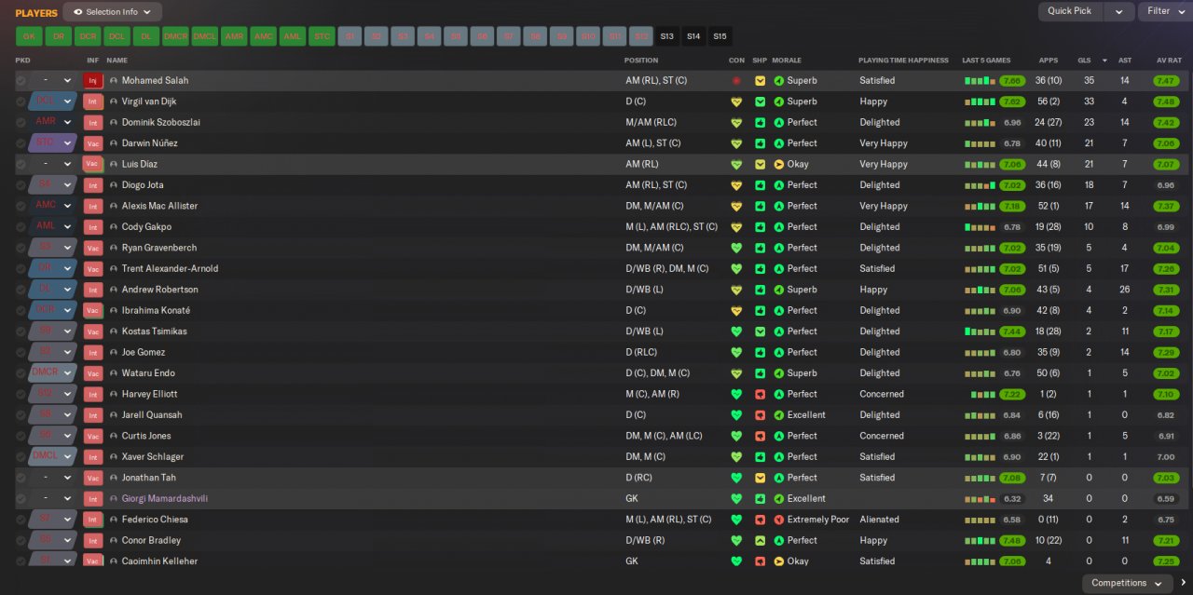This screenshot has width=1193, height=595.
Task: Click the sort arrow beside GLS column
Action: tap(1104, 61)
